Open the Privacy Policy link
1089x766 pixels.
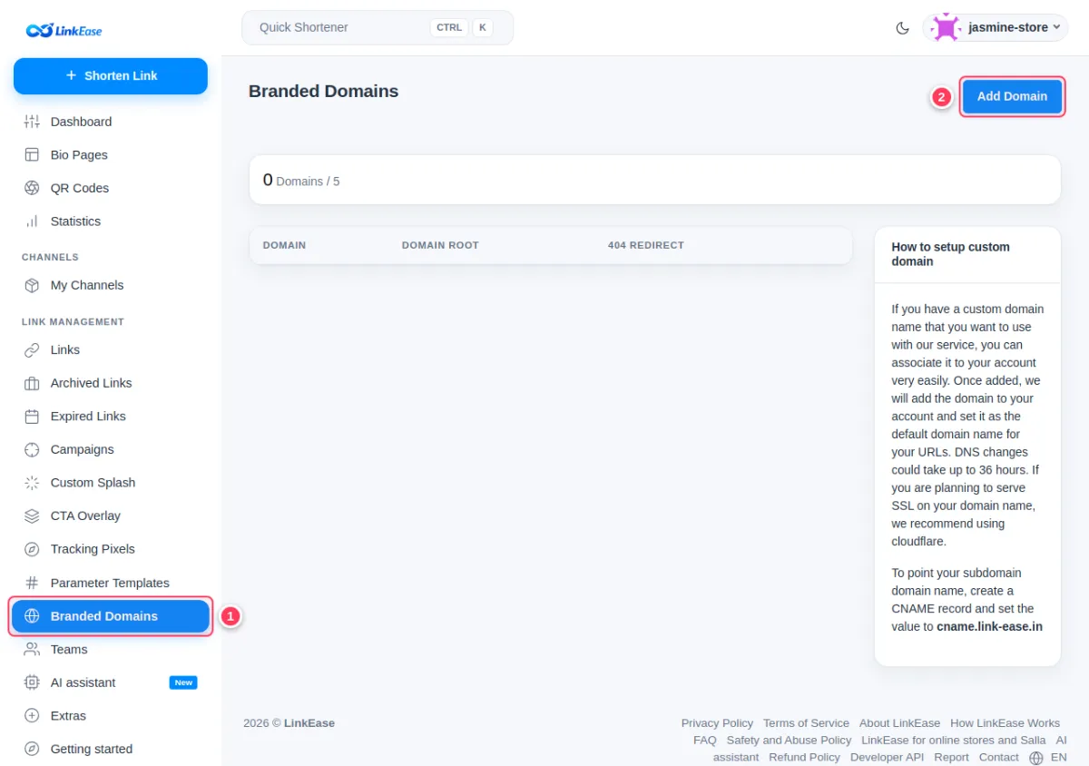pos(717,723)
